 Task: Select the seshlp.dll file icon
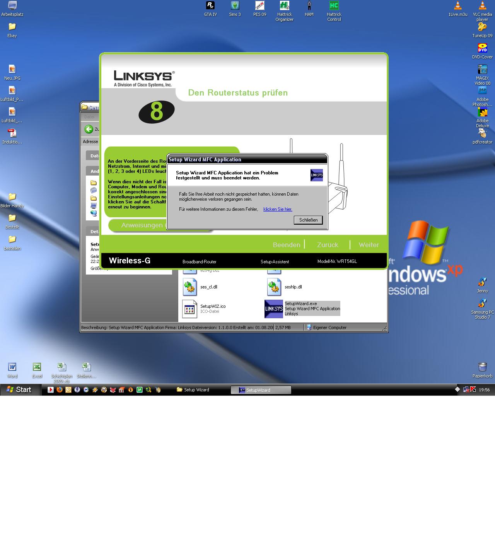[x=274, y=287]
